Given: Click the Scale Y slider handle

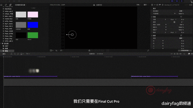Looking at the screenshot, I should [166, 30].
